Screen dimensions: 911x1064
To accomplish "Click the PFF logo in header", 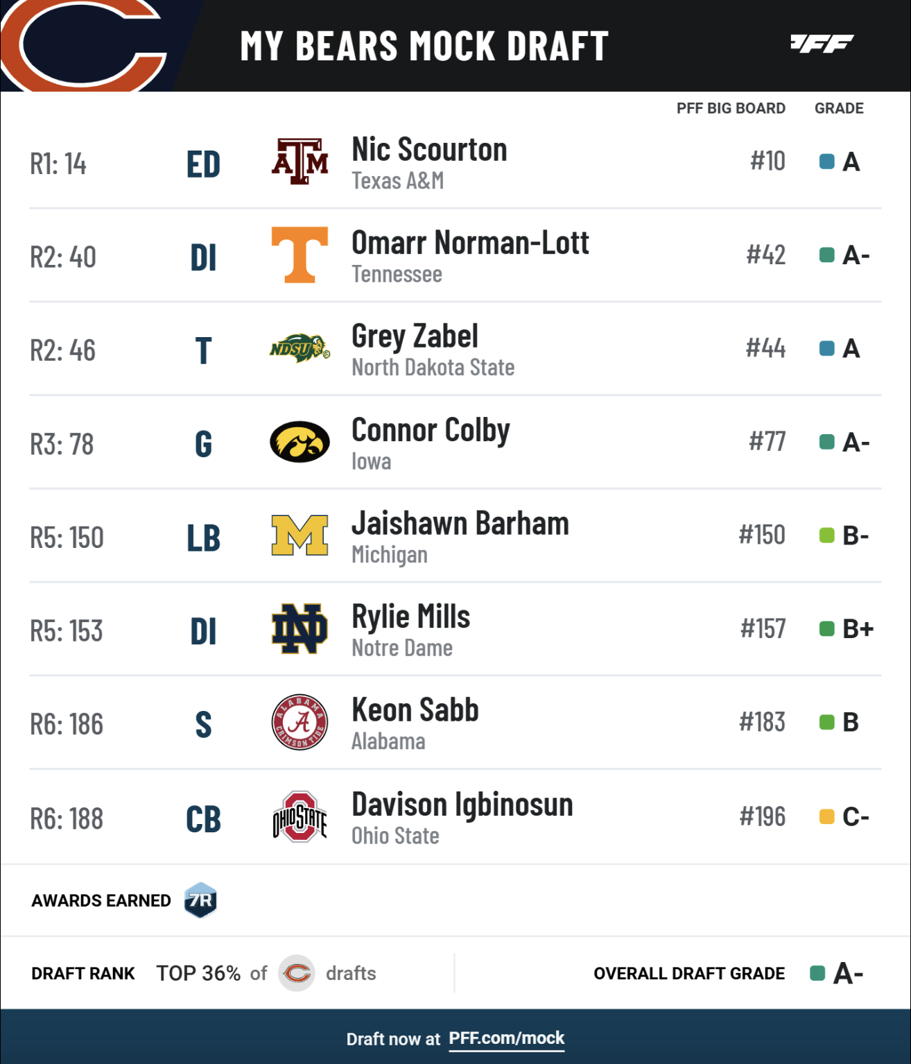I will [822, 44].
